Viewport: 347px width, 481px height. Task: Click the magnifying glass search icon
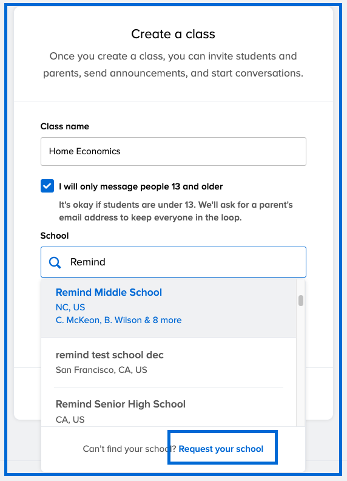click(55, 262)
